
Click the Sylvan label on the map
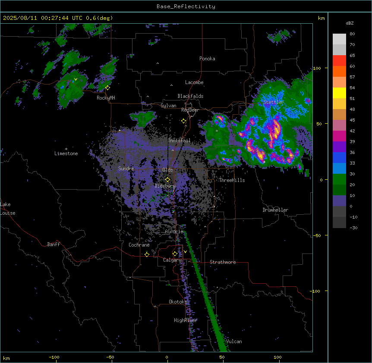click(x=168, y=106)
